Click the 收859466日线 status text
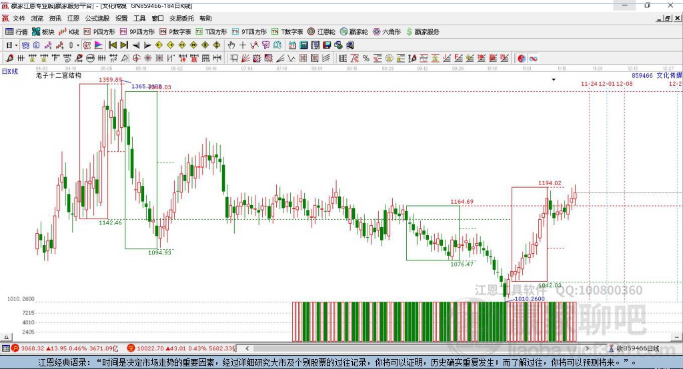683x369 pixels. 638,348
